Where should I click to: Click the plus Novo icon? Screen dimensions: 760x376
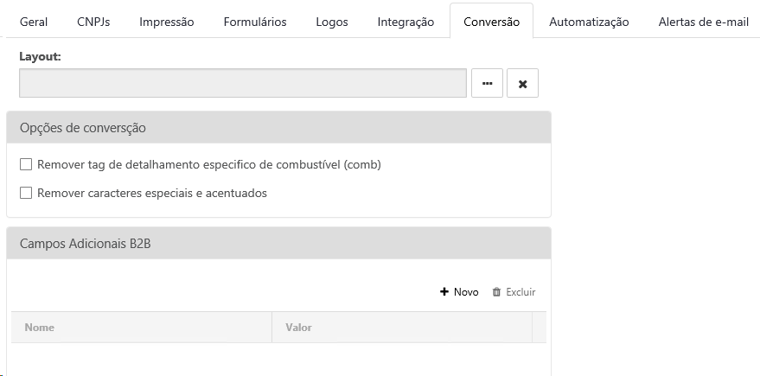point(444,292)
